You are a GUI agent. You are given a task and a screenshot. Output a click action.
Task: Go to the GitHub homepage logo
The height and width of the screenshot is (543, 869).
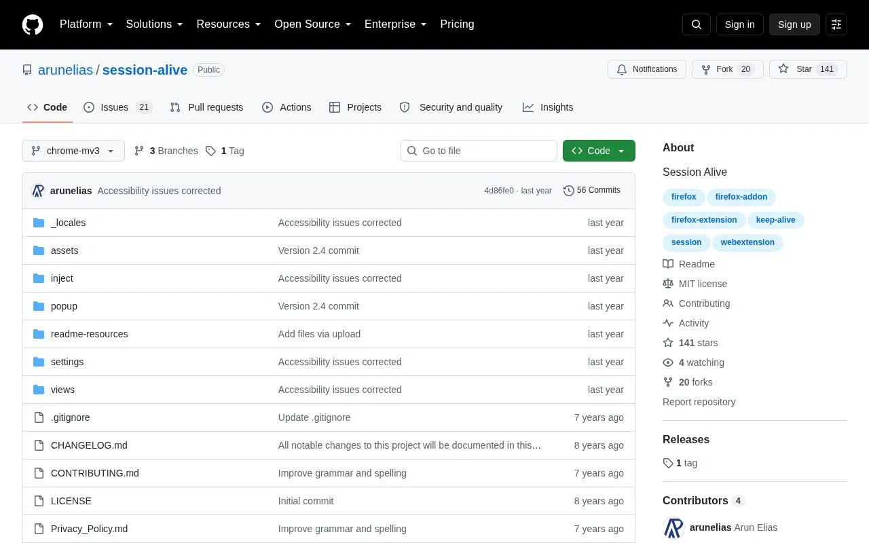(x=33, y=24)
